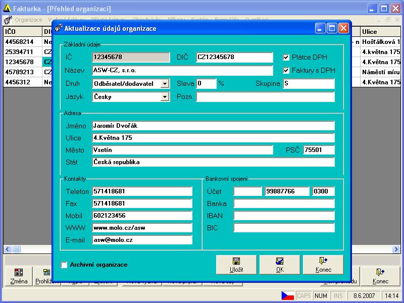
Task: Toggle the Faktury s DPH checkbox
Action: click(x=286, y=70)
